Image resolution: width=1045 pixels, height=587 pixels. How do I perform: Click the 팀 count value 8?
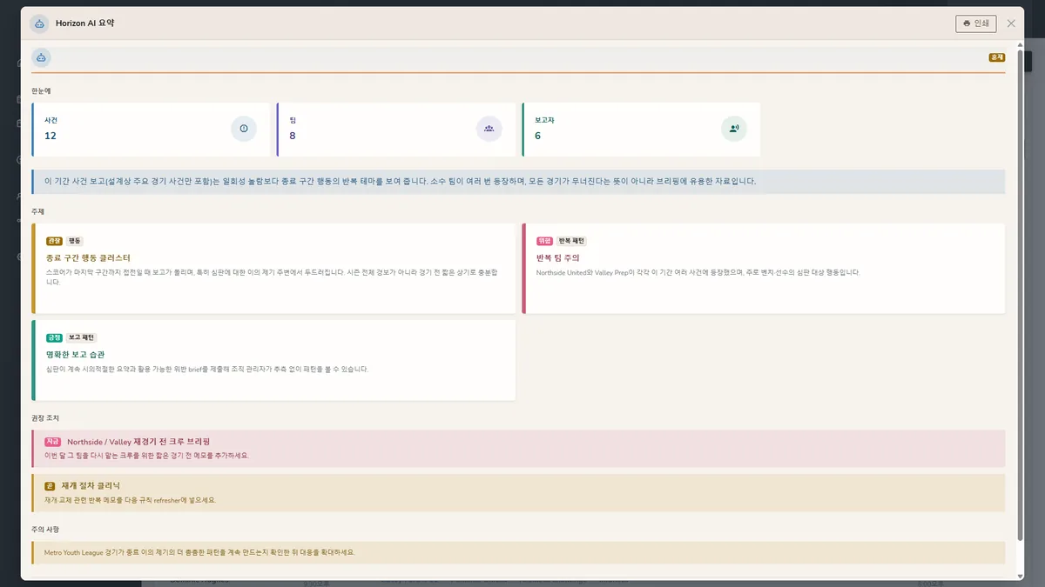(x=293, y=136)
